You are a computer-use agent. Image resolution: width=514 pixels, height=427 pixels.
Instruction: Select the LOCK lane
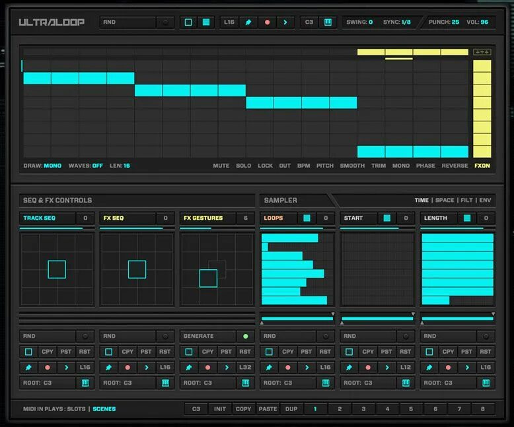pyautogui.click(x=265, y=166)
